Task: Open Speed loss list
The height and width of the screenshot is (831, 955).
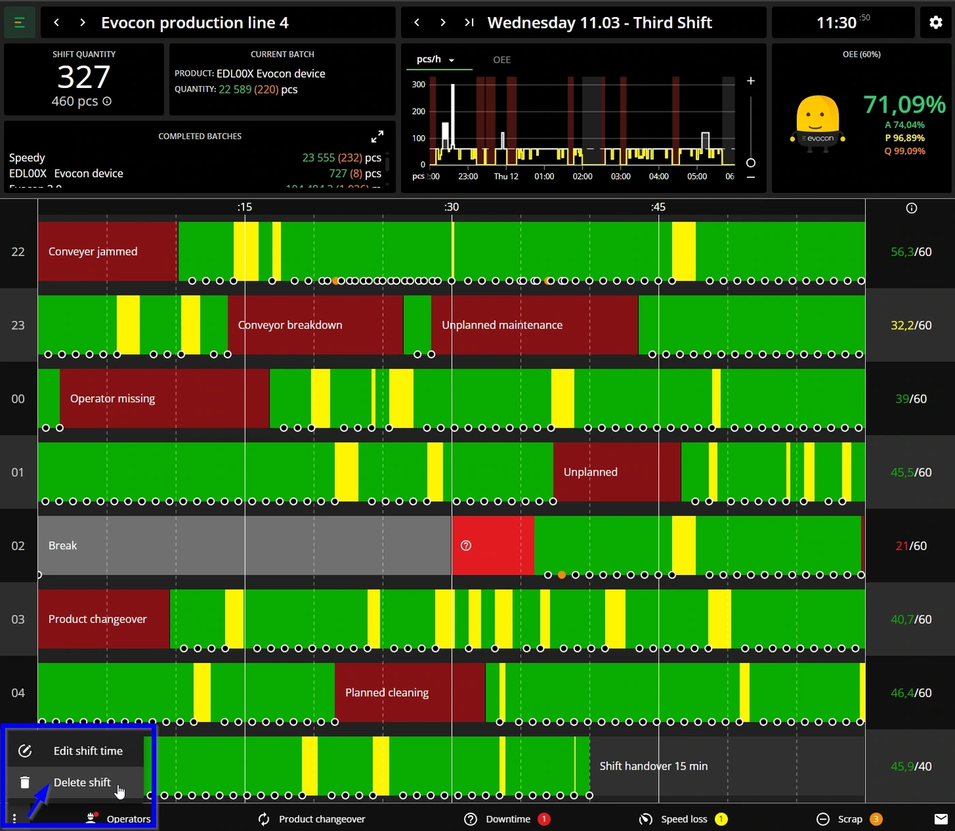Action: [x=684, y=819]
